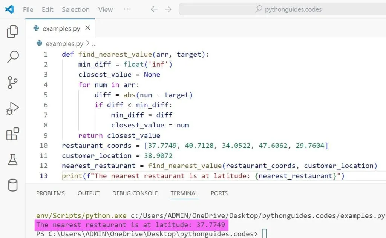Open Source Control view
The image size is (386, 238).
point(12,83)
